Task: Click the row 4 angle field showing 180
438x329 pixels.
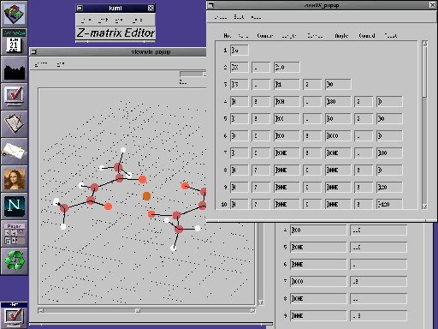Action: click(x=338, y=102)
